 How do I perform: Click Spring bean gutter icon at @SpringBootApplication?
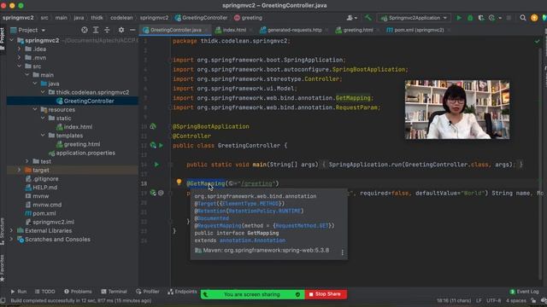(153, 126)
